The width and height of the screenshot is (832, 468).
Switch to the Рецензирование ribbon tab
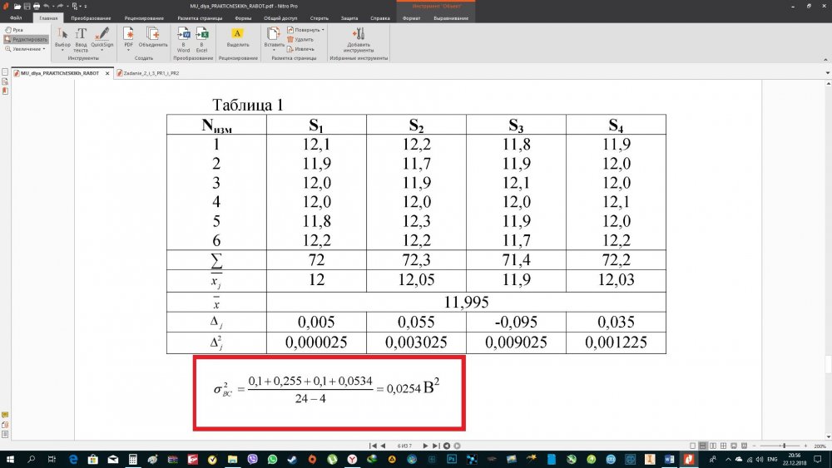tap(144, 18)
